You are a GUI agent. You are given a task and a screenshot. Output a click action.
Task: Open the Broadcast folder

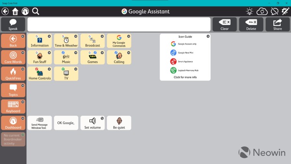click(93, 41)
